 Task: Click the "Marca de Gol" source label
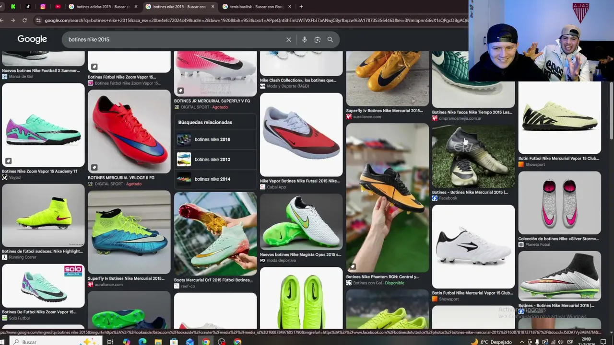(x=21, y=77)
